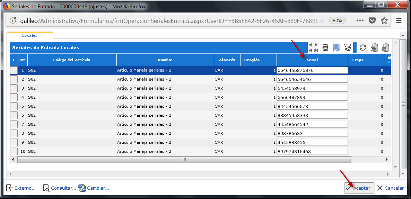The height and width of the screenshot is (199, 411).
Task: Bookmark this page with the star icon
Action: pos(384,20)
